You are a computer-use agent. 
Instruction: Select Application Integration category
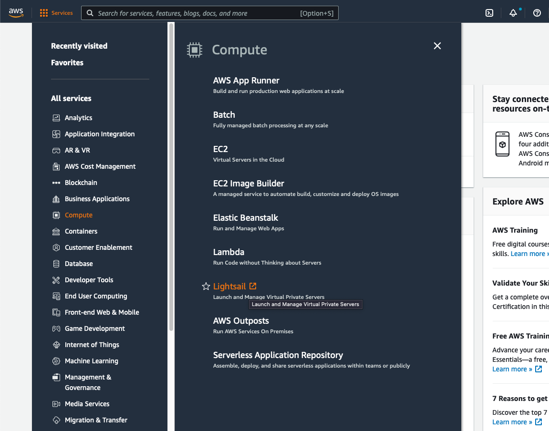point(100,134)
